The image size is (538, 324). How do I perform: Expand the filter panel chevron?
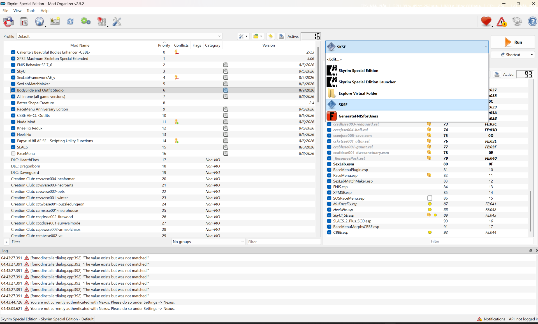tap(6, 242)
